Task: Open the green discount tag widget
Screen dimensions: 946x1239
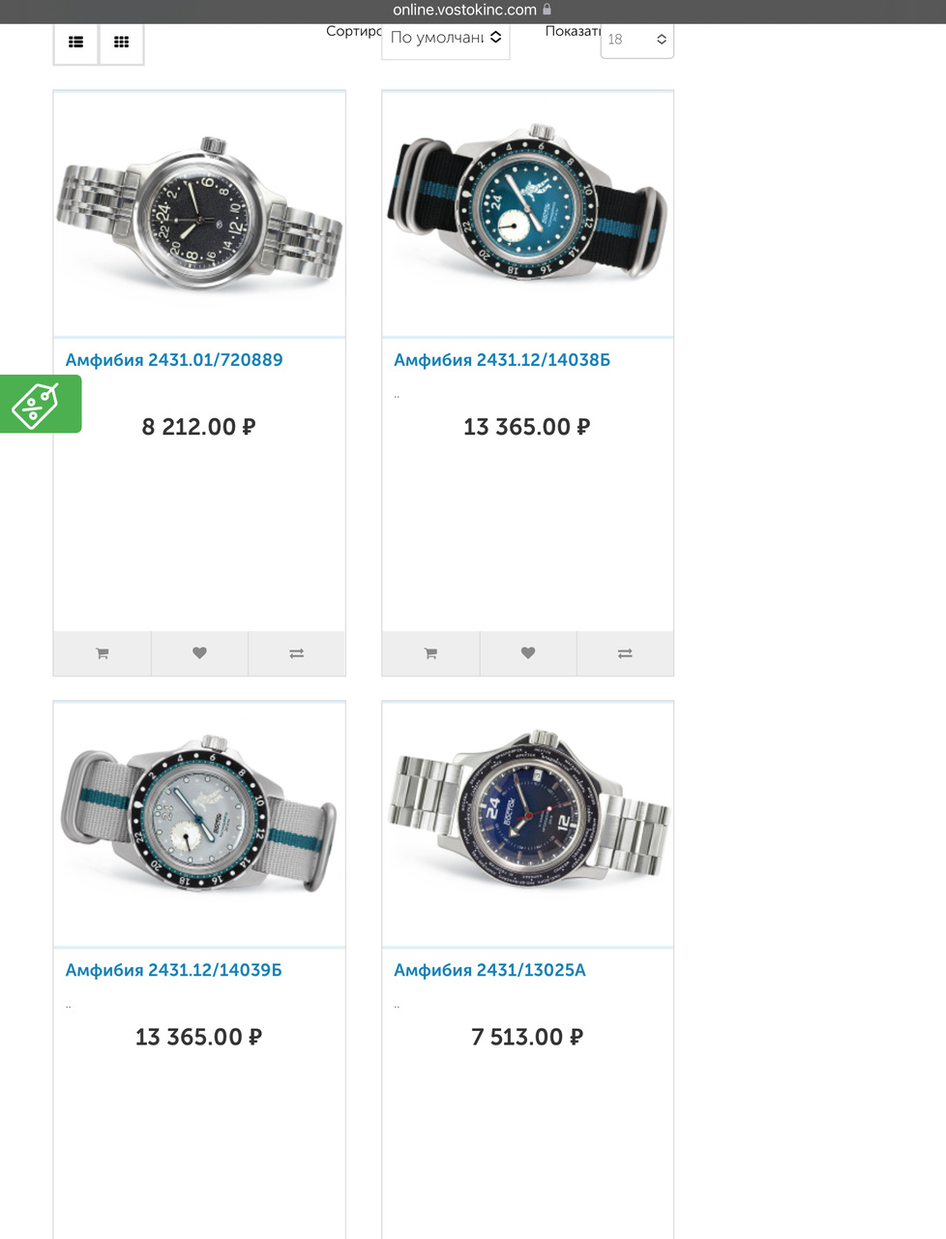Action: (40, 404)
